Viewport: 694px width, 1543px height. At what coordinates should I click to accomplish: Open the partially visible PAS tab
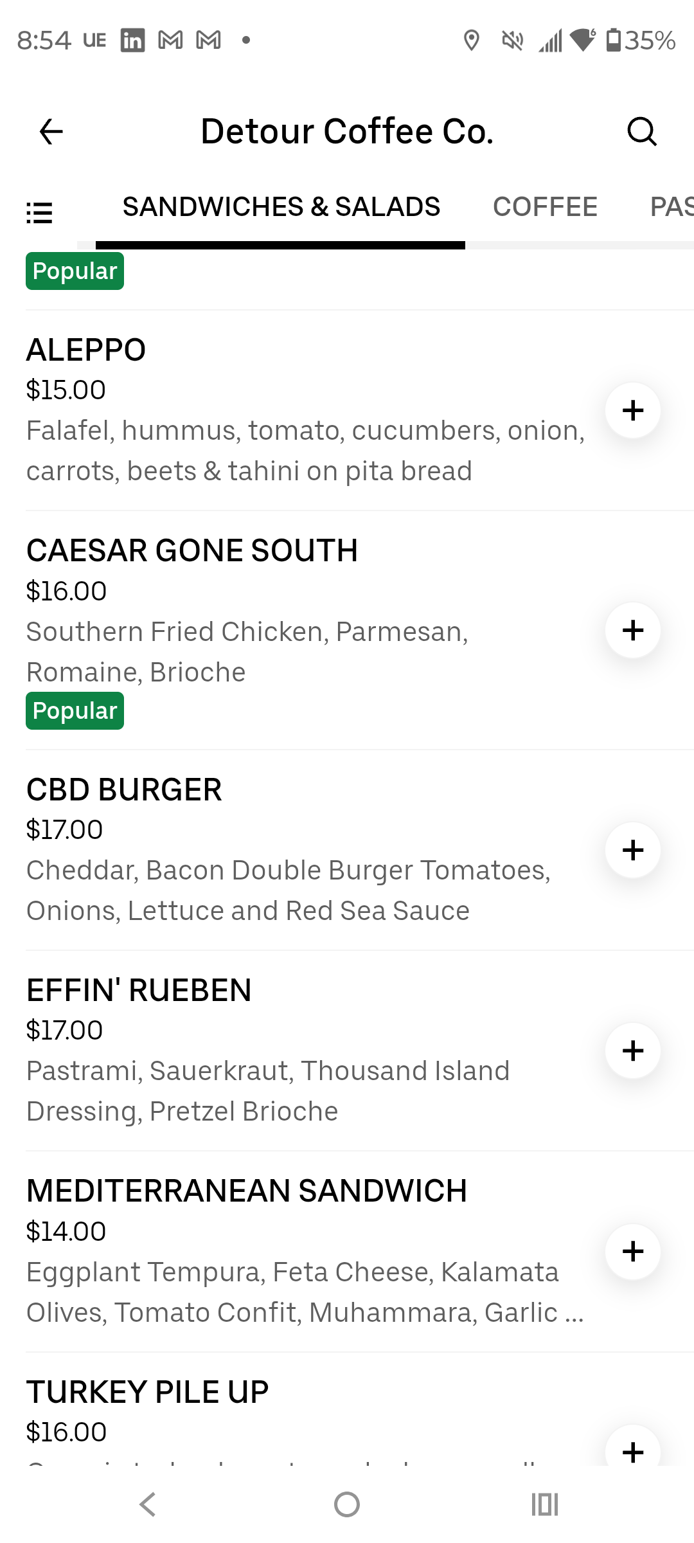tap(672, 207)
